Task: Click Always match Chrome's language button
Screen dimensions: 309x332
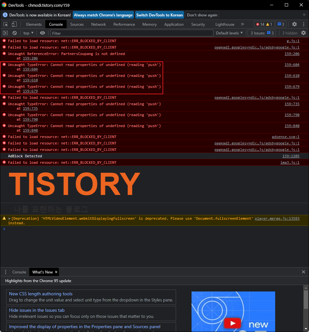Action: click(x=103, y=15)
